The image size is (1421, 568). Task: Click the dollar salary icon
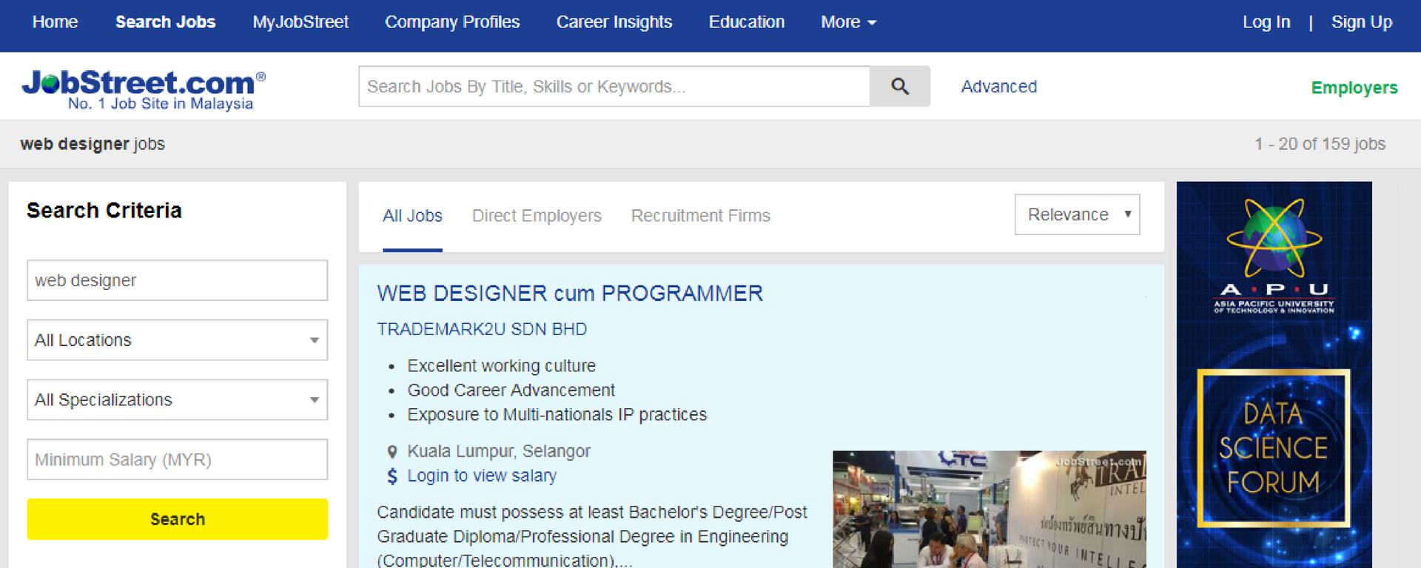[x=392, y=476]
